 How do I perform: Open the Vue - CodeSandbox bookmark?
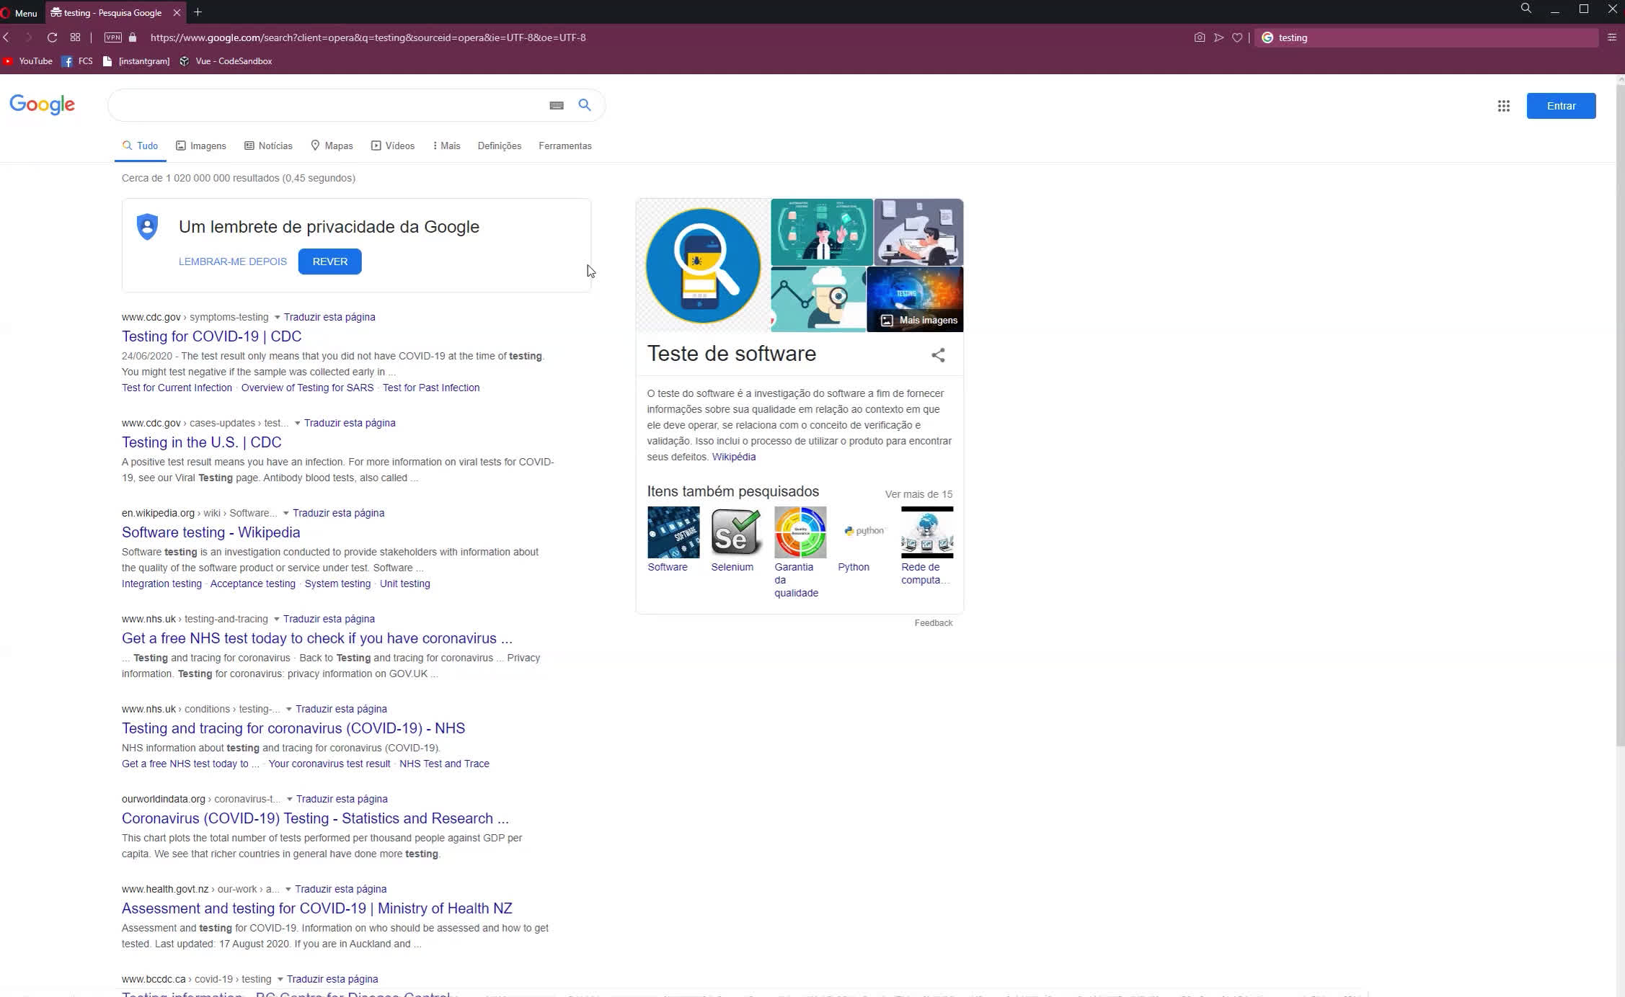coord(226,61)
